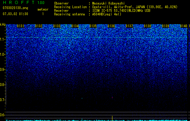
Task: Click the green echo spot near 0134
Action: (82, 98)
